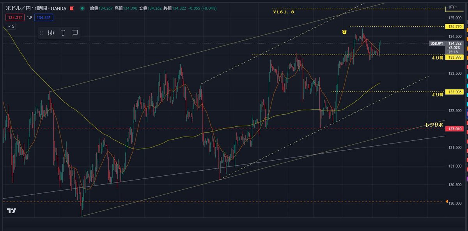
Task: Click the current price 134.322 axis label
Action: 454,43
